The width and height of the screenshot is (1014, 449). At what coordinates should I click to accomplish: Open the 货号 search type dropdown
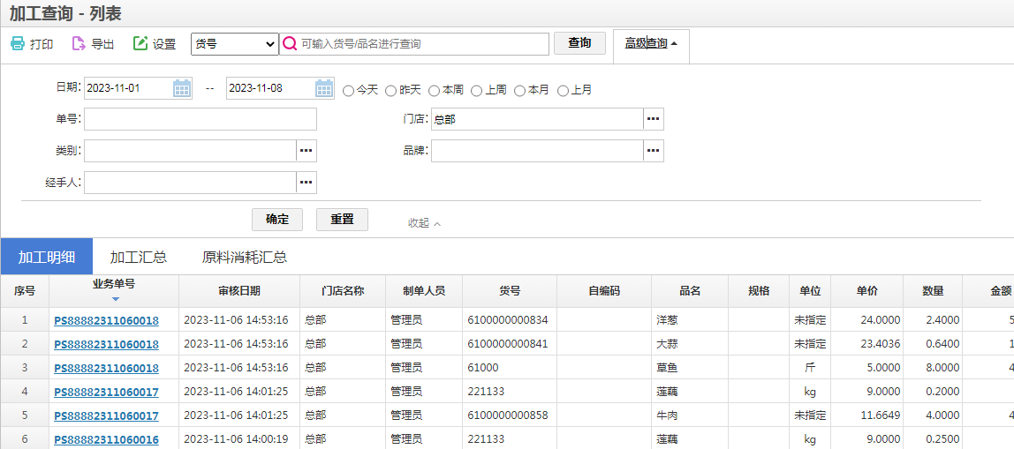(x=235, y=44)
